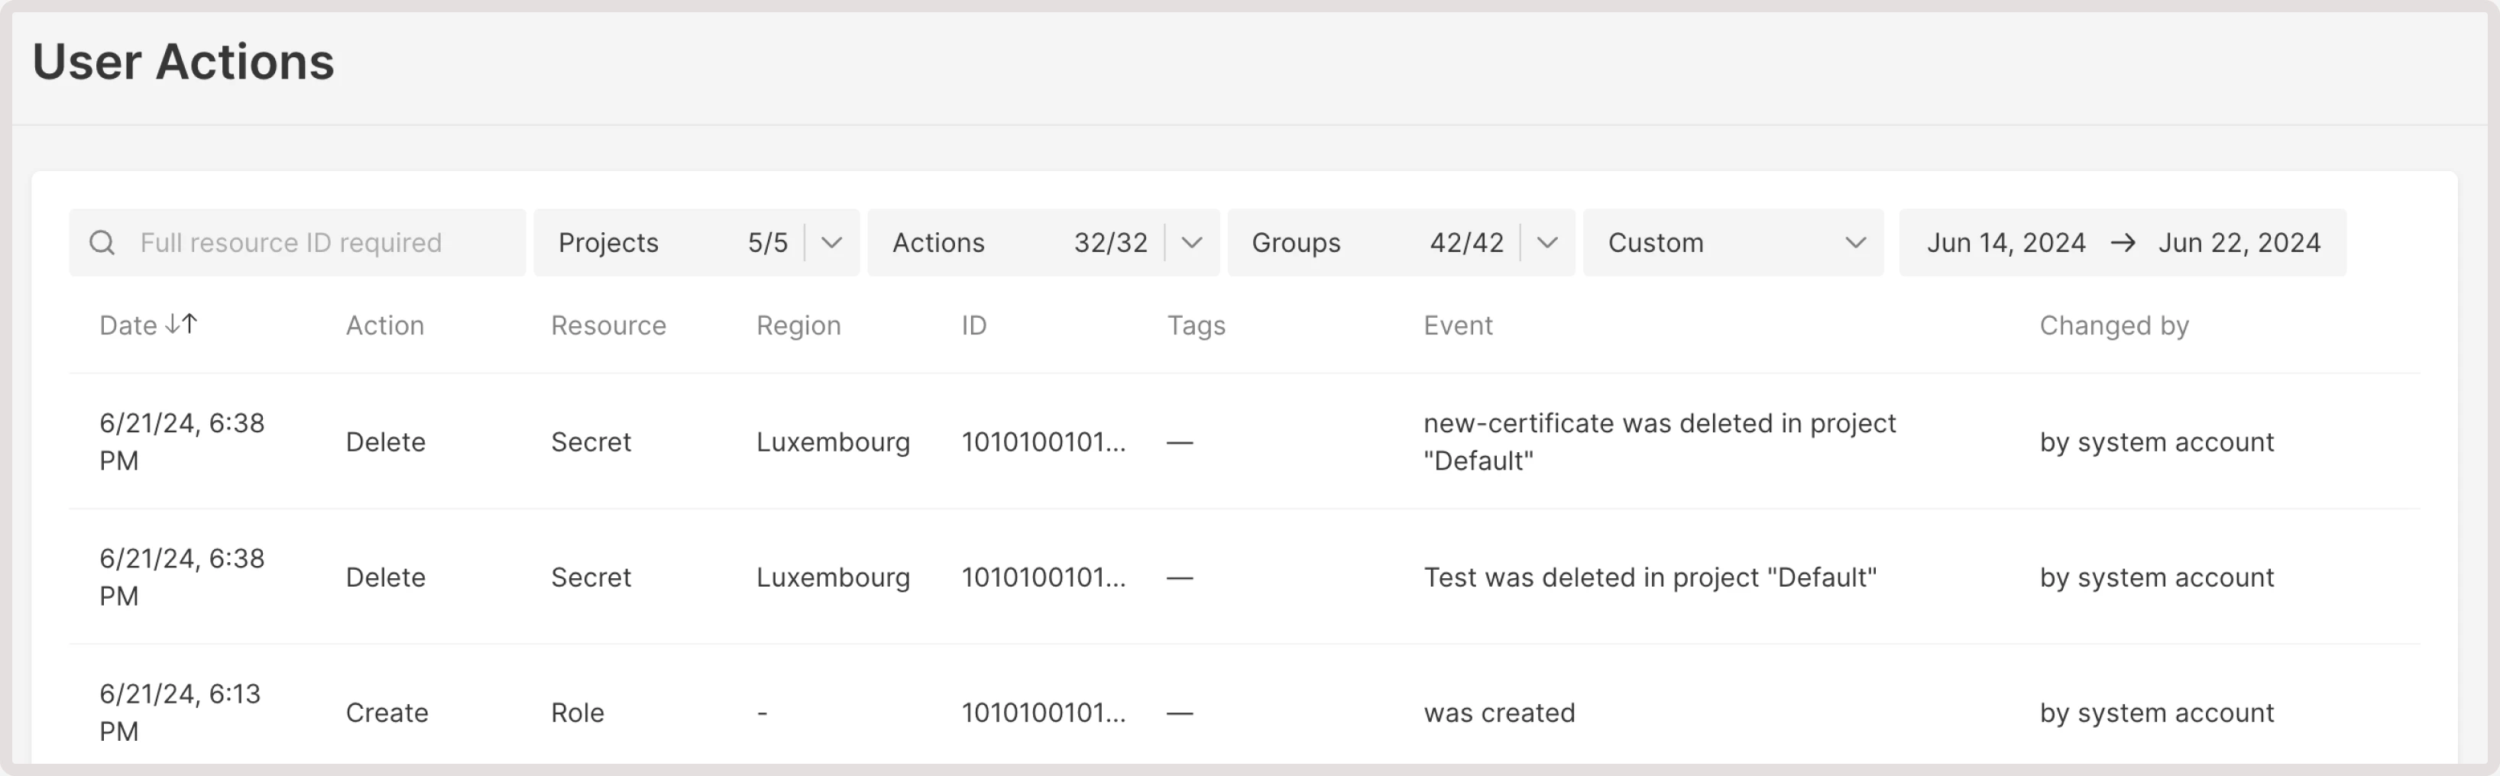This screenshot has width=2500, height=776.
Task: Click the ID in the Role created row
Action: [x=1043, y=714]
